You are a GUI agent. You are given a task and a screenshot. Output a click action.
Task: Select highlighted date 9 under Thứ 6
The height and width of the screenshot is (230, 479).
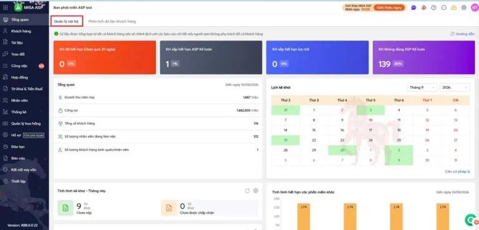399,160
